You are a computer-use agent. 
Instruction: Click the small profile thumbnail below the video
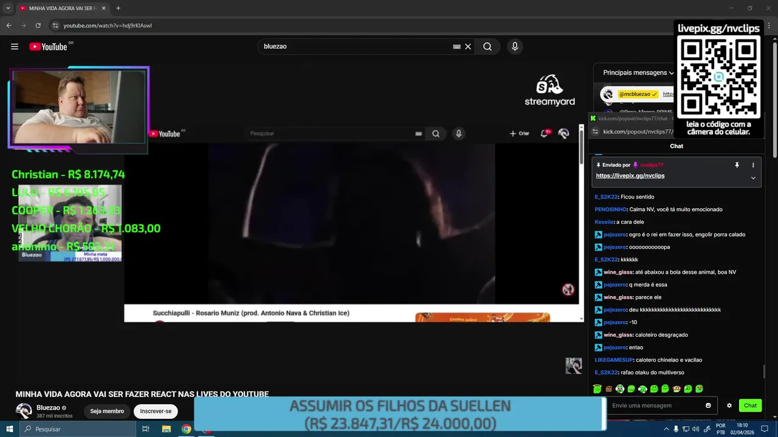click(x=574, y=365)
